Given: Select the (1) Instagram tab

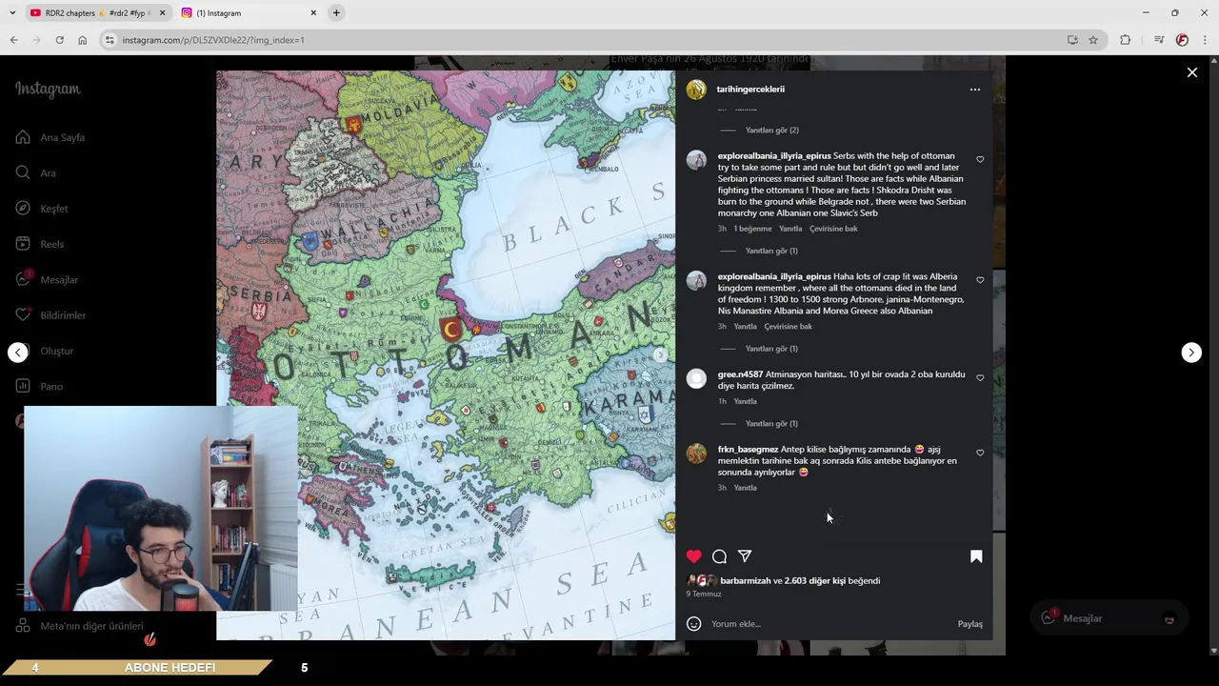Looking at the screenshot, I should (x=248, y=13).
